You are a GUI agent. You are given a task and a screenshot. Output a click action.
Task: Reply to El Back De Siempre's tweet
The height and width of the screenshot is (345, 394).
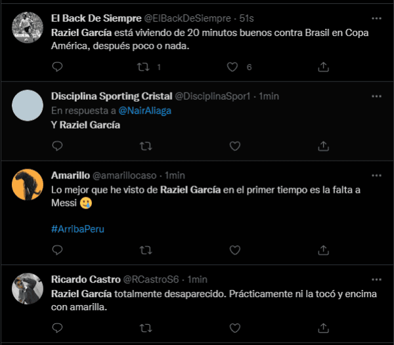57,67
